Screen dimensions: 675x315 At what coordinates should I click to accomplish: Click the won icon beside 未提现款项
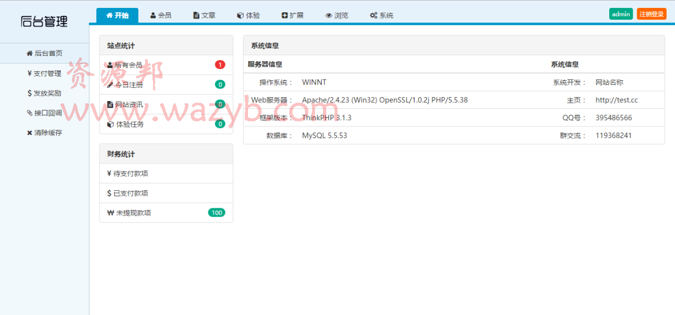[110, 213]
